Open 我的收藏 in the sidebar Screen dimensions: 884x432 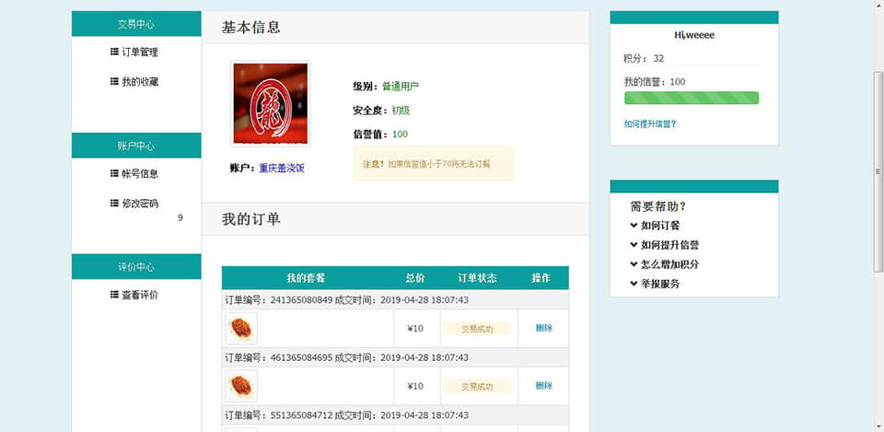point(140,82)
